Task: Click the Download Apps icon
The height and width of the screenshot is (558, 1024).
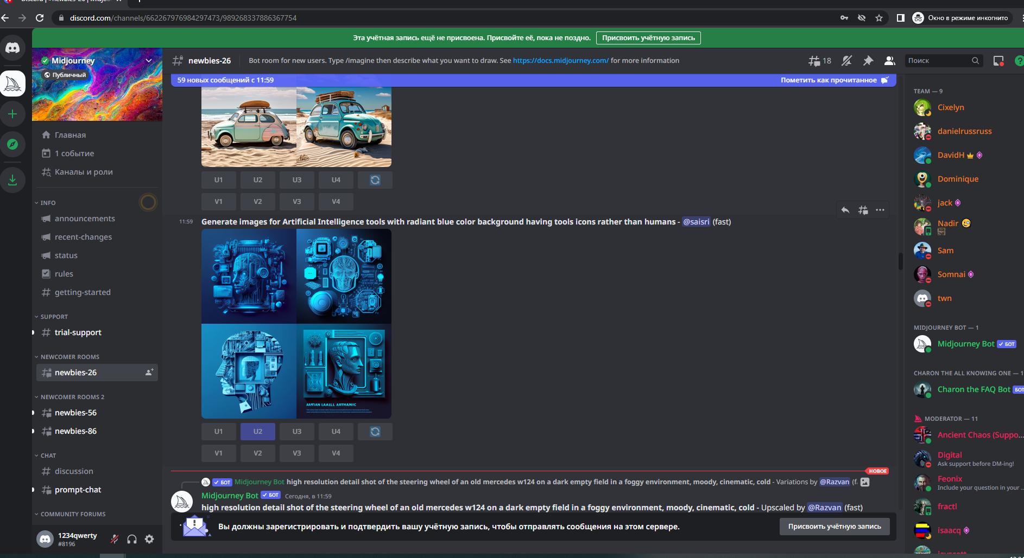Action: click(12, 179)
